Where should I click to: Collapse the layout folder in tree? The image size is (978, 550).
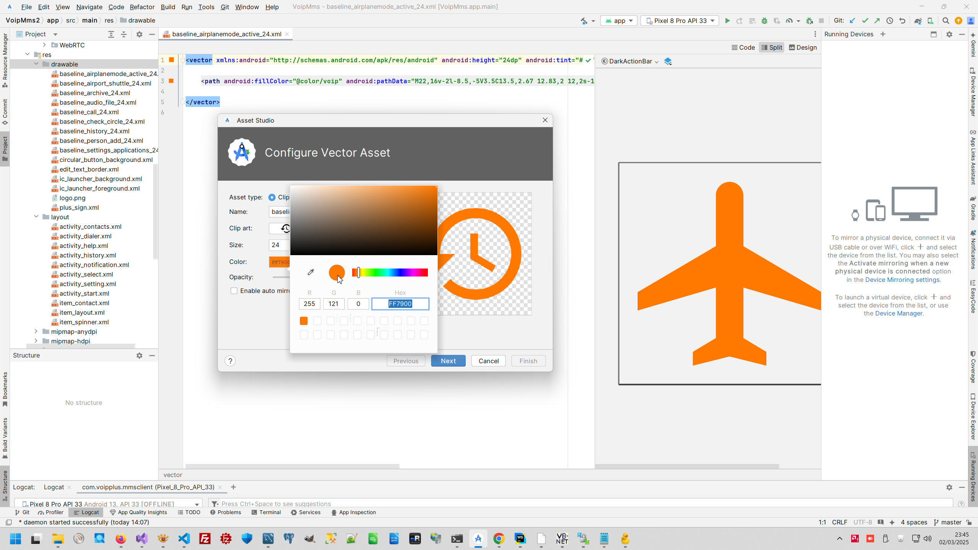tap(36, 217)
